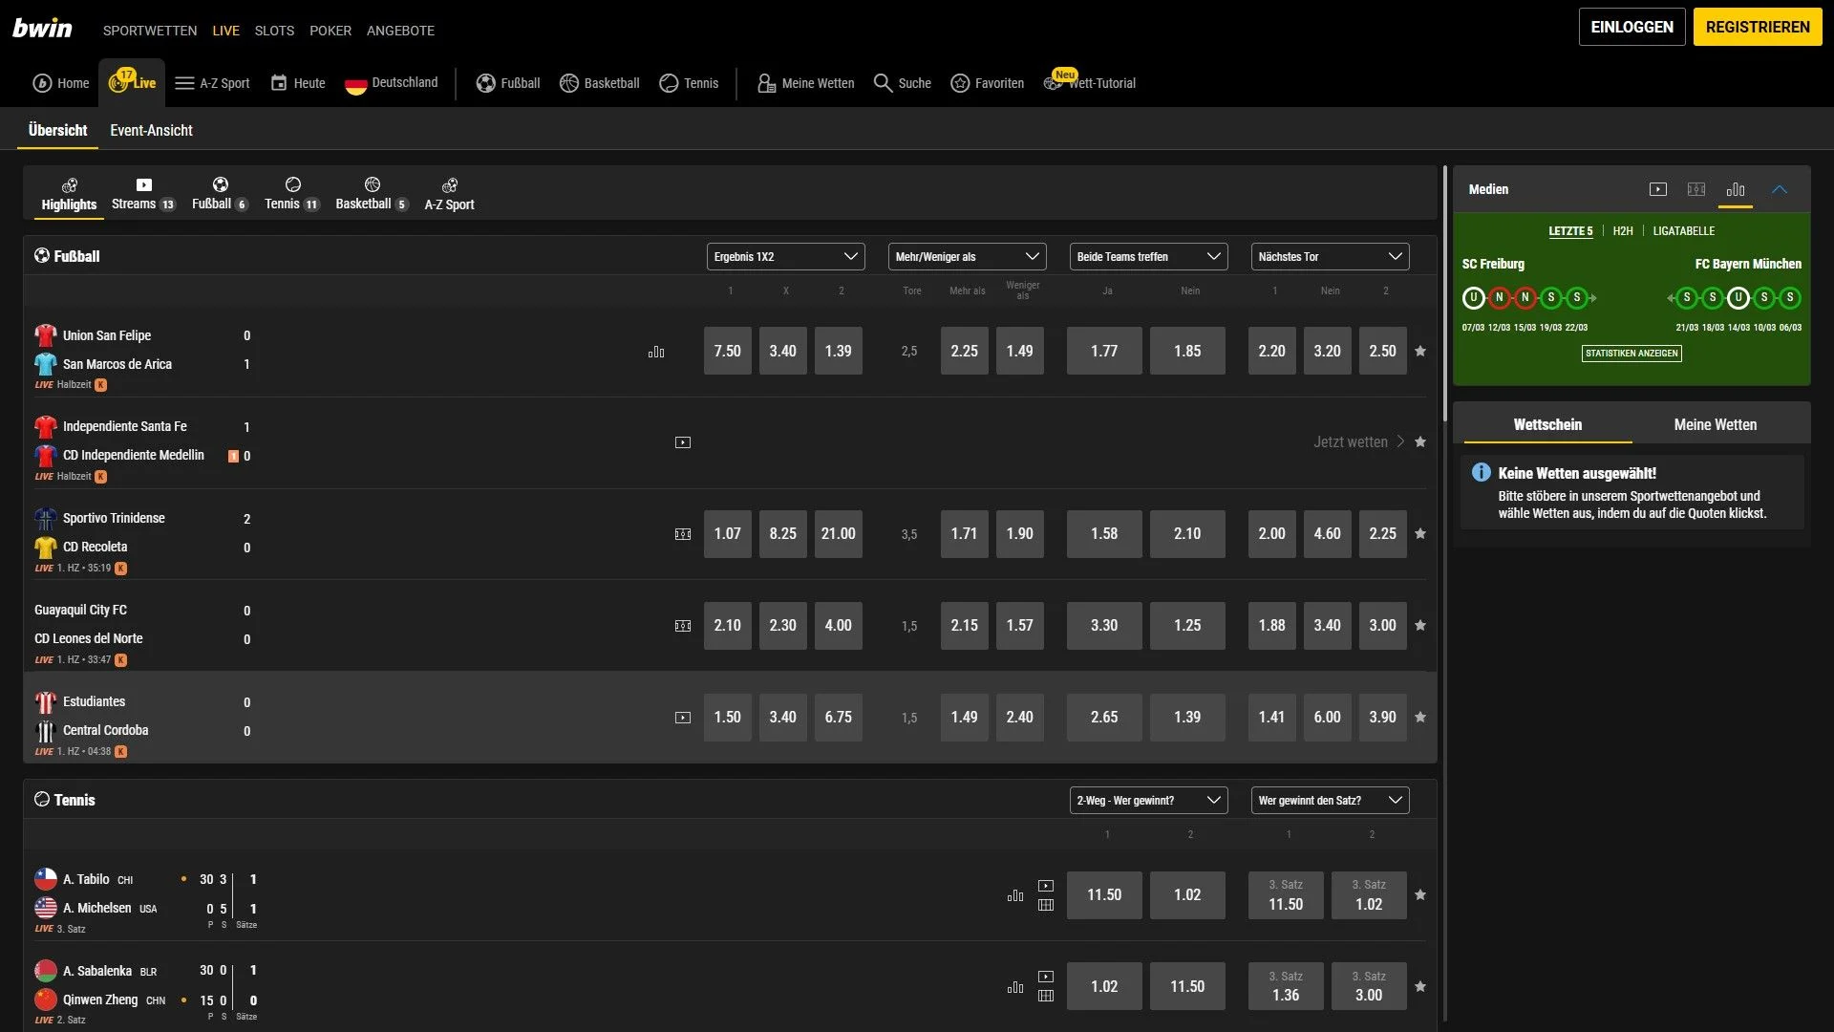Screen dimensions: 1834x1032
Task: Click the REGISTRIEREN button
Action: (x=1758, y=27)
